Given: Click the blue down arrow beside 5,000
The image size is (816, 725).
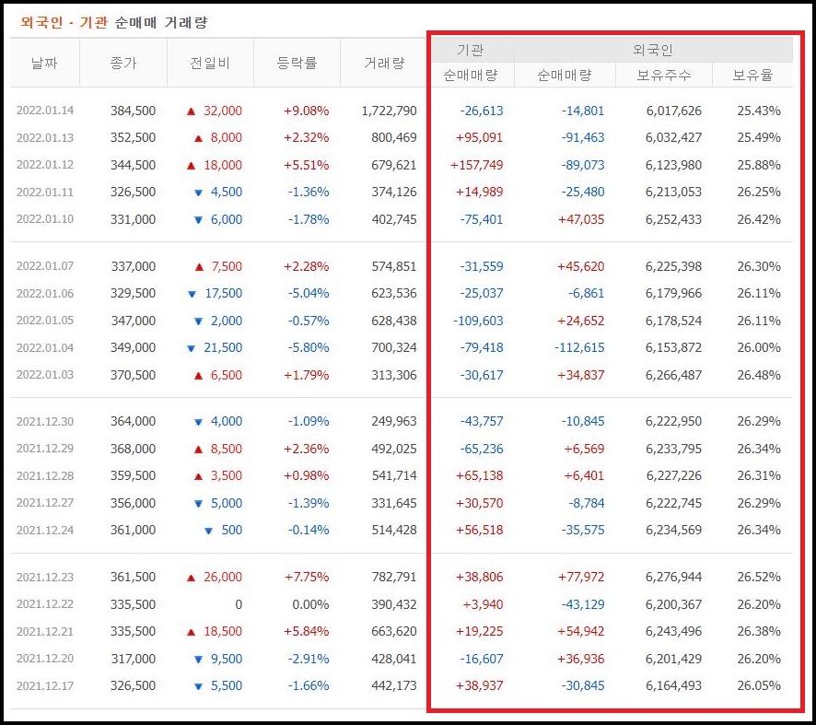Looking at the screenshot, I should pyautogui.click(x=198, y=504).
